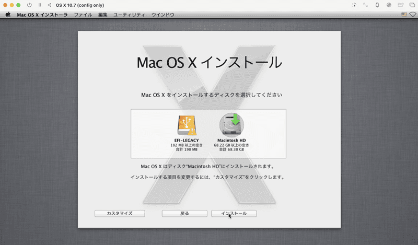Open the Mac OS X インストーラ menu

(x=42, y=15)
